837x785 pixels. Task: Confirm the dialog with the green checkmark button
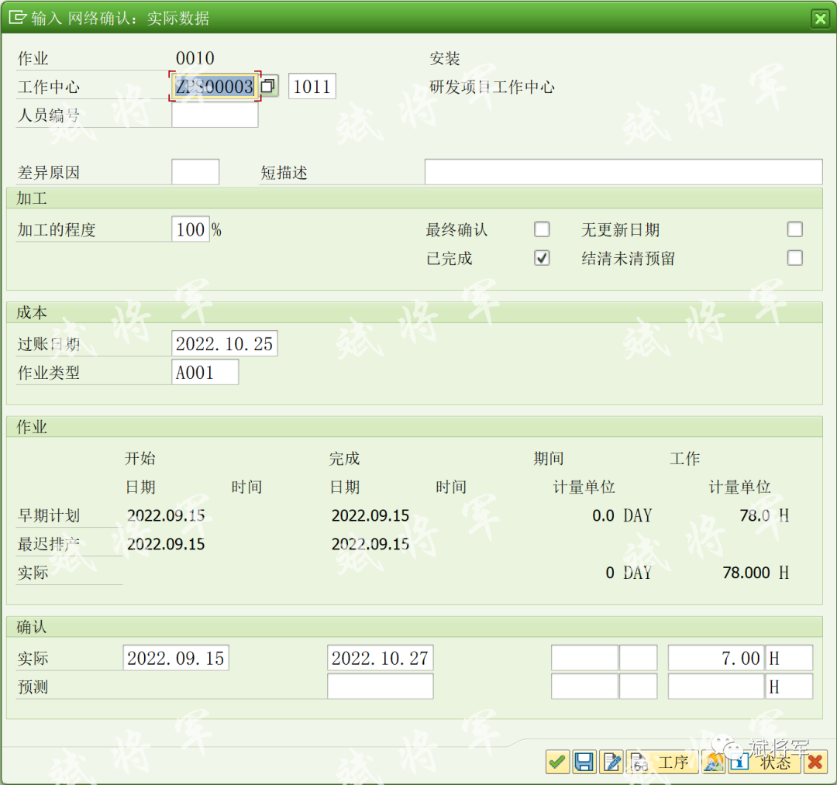tap(557, 762)
